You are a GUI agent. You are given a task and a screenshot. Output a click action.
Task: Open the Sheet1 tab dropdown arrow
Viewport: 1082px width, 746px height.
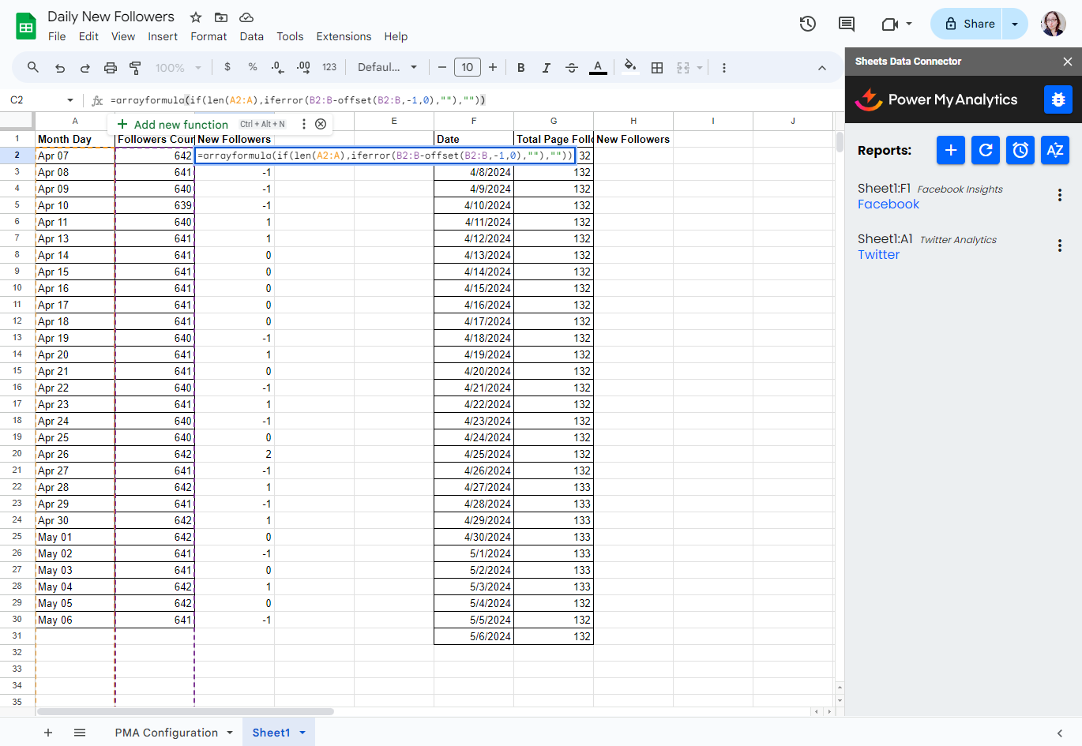[302, 733]
